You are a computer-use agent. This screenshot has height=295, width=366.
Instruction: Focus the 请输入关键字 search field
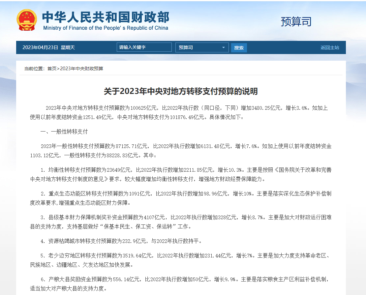144,47
